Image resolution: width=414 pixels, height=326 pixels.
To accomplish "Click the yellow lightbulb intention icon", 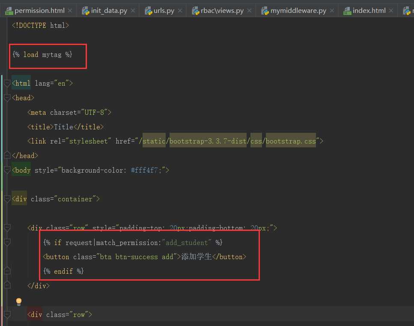I will point(19,302).
